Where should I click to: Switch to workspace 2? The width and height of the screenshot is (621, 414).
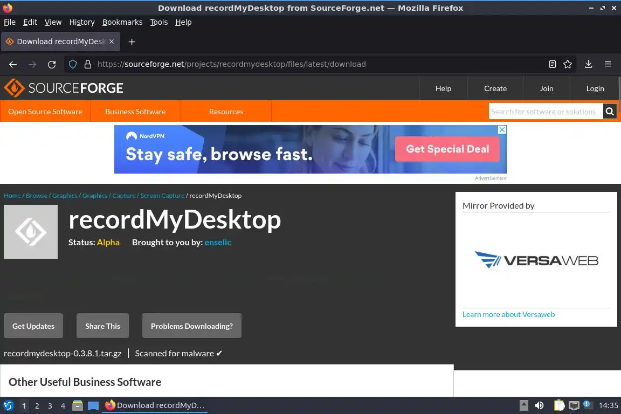(37, 406)
